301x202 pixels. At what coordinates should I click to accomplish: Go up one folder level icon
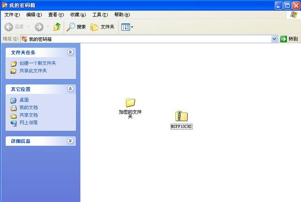click(57, 27)
